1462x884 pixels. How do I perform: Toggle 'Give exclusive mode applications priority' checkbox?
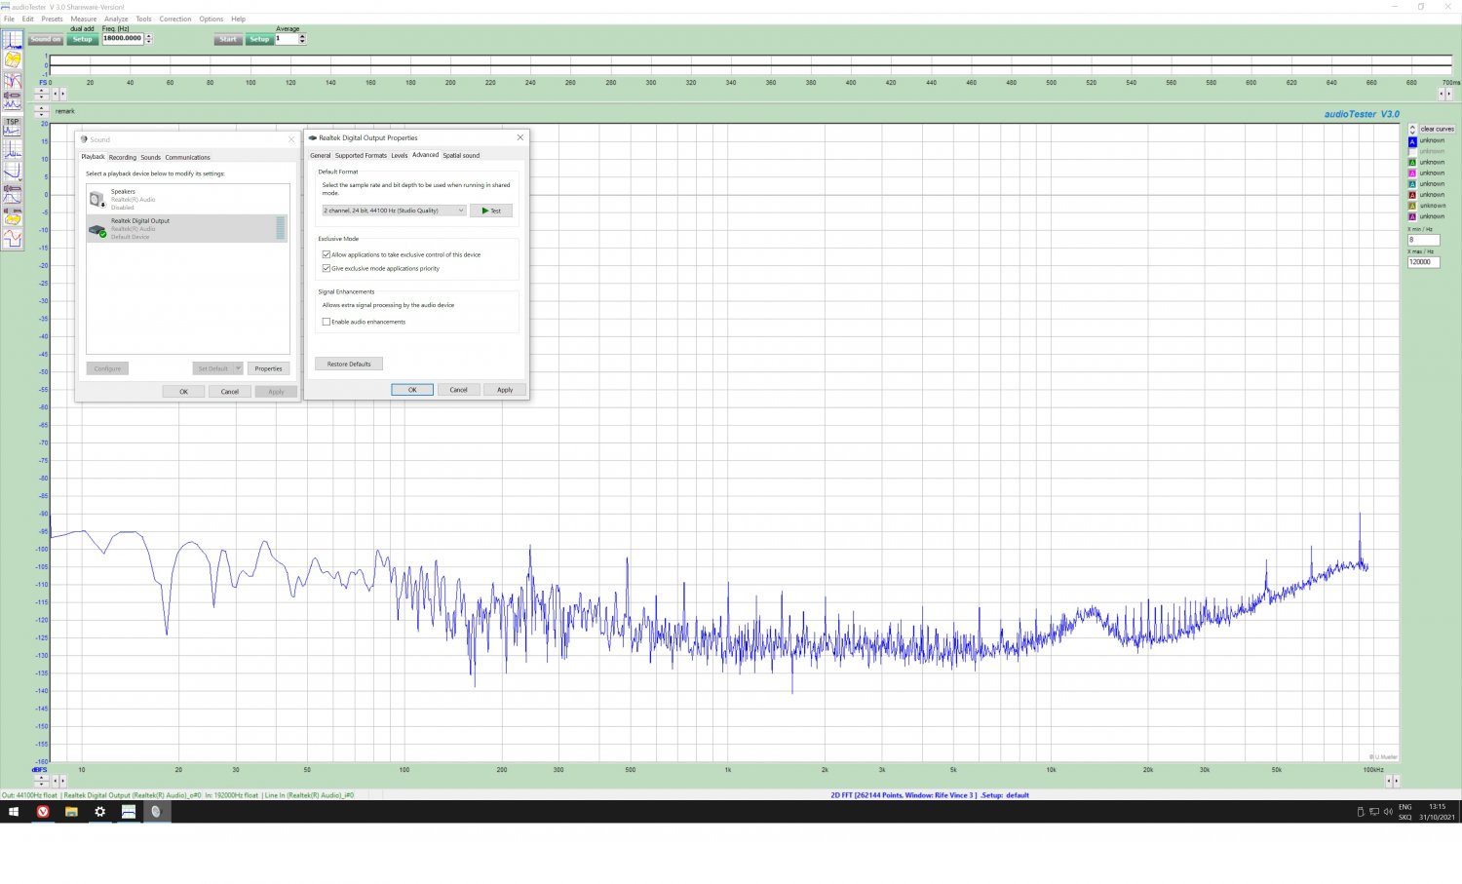(x=327, y=268)
